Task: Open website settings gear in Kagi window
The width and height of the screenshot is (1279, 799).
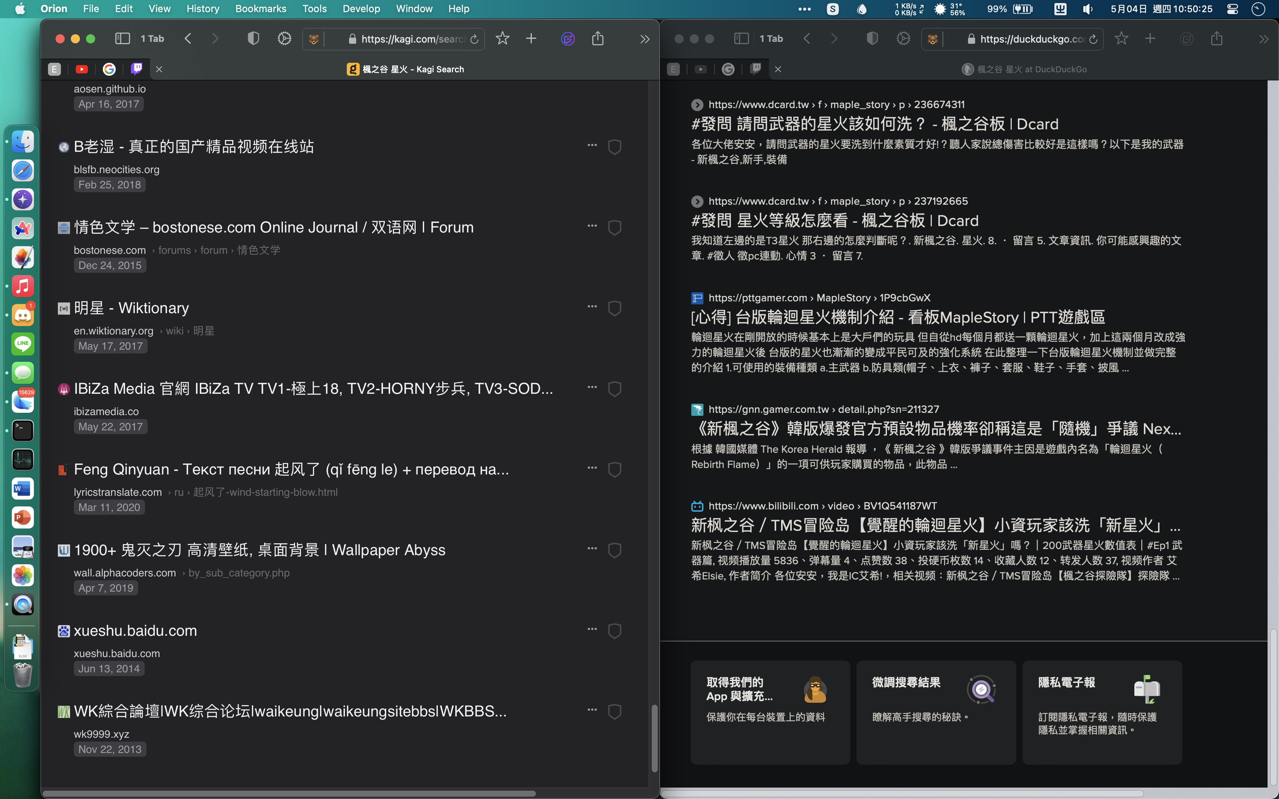Action: tap(284, 38)
